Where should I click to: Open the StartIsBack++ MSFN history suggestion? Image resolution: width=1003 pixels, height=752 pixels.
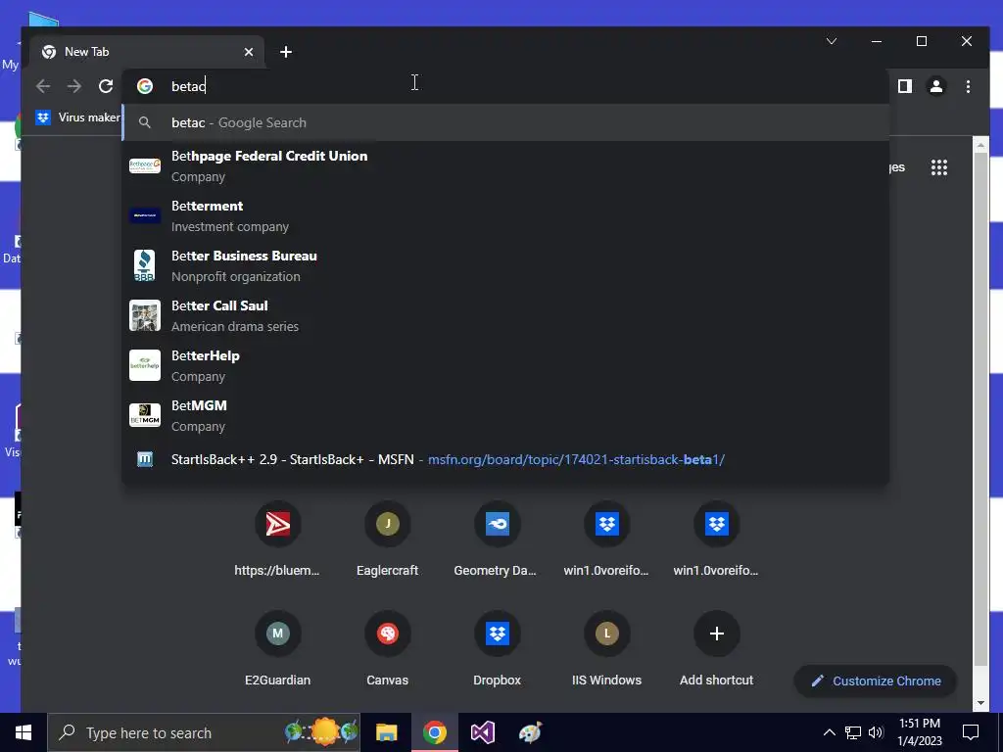pos(505,460)
